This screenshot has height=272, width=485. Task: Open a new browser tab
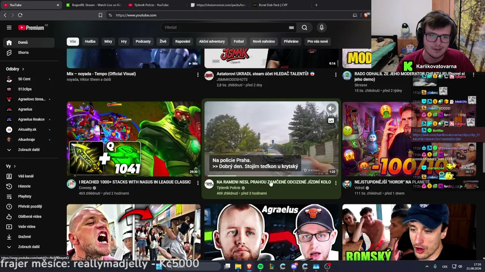tap(316, 5)
